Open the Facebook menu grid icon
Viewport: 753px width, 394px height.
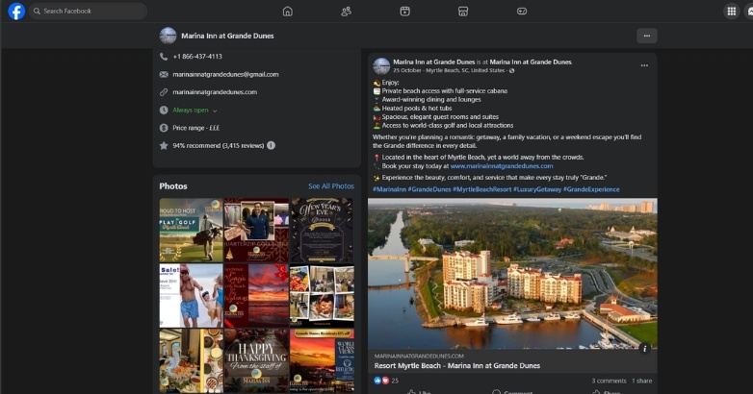point(732,11)
